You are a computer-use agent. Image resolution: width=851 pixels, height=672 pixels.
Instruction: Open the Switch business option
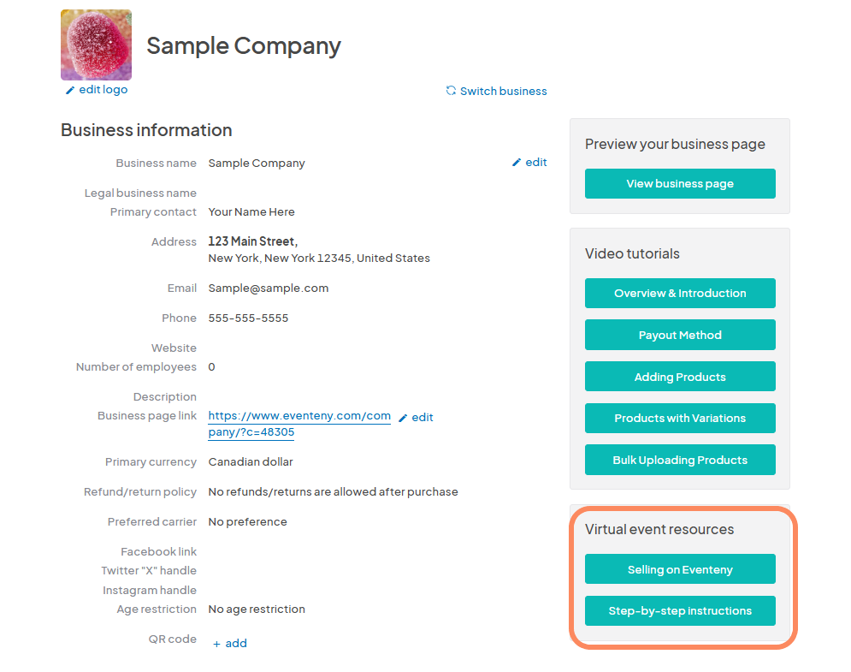point(505,90)
